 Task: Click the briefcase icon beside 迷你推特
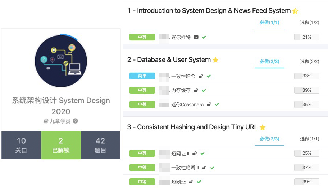196,37
